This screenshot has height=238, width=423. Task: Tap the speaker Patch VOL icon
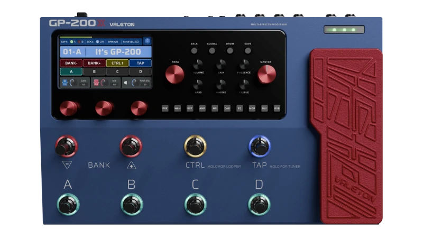[x=126, y=83]
